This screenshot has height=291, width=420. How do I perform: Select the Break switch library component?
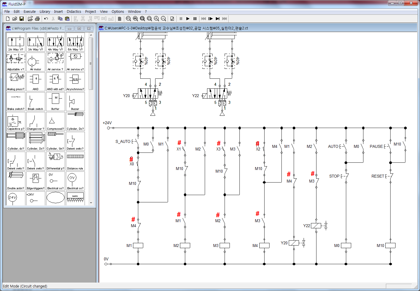[36, 101]
